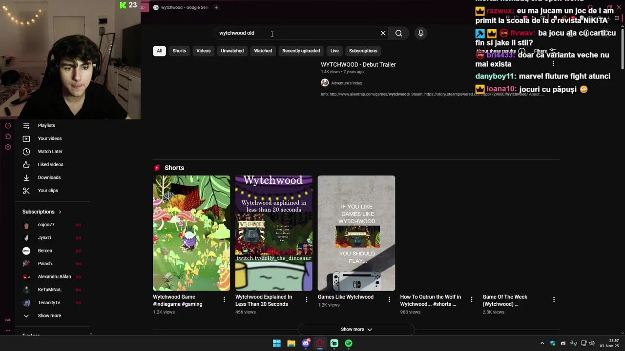Open options menu for Games Like Wytchwood short
Screen dimensions: 625x351
[x=389, y=299]
